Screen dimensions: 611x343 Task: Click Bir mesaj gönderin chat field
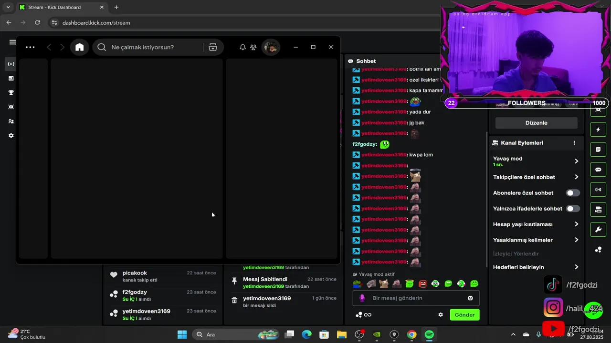pyautogui.click(x=416, y=298)
